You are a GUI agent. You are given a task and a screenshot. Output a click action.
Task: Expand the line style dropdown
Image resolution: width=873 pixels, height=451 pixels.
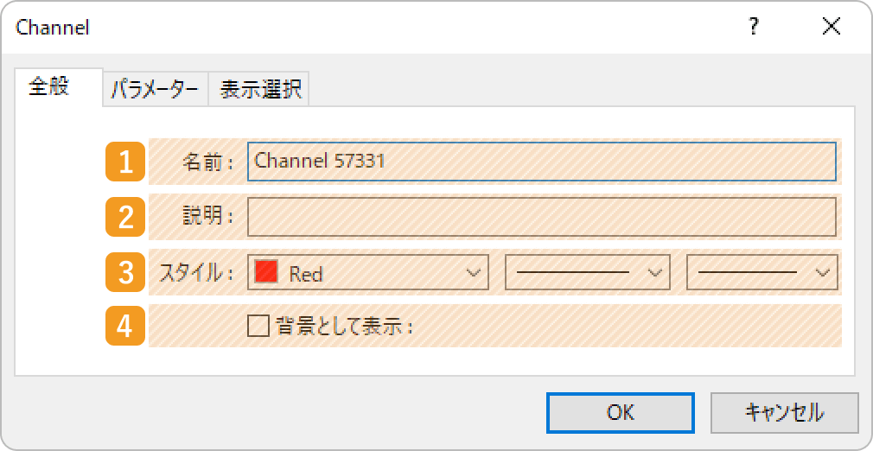588,272
